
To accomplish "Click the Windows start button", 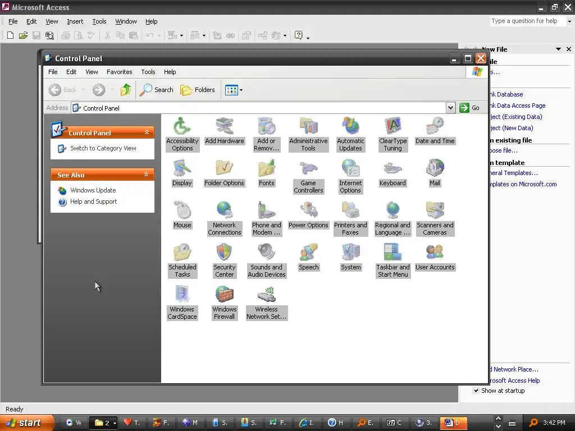I will [27, 423].
